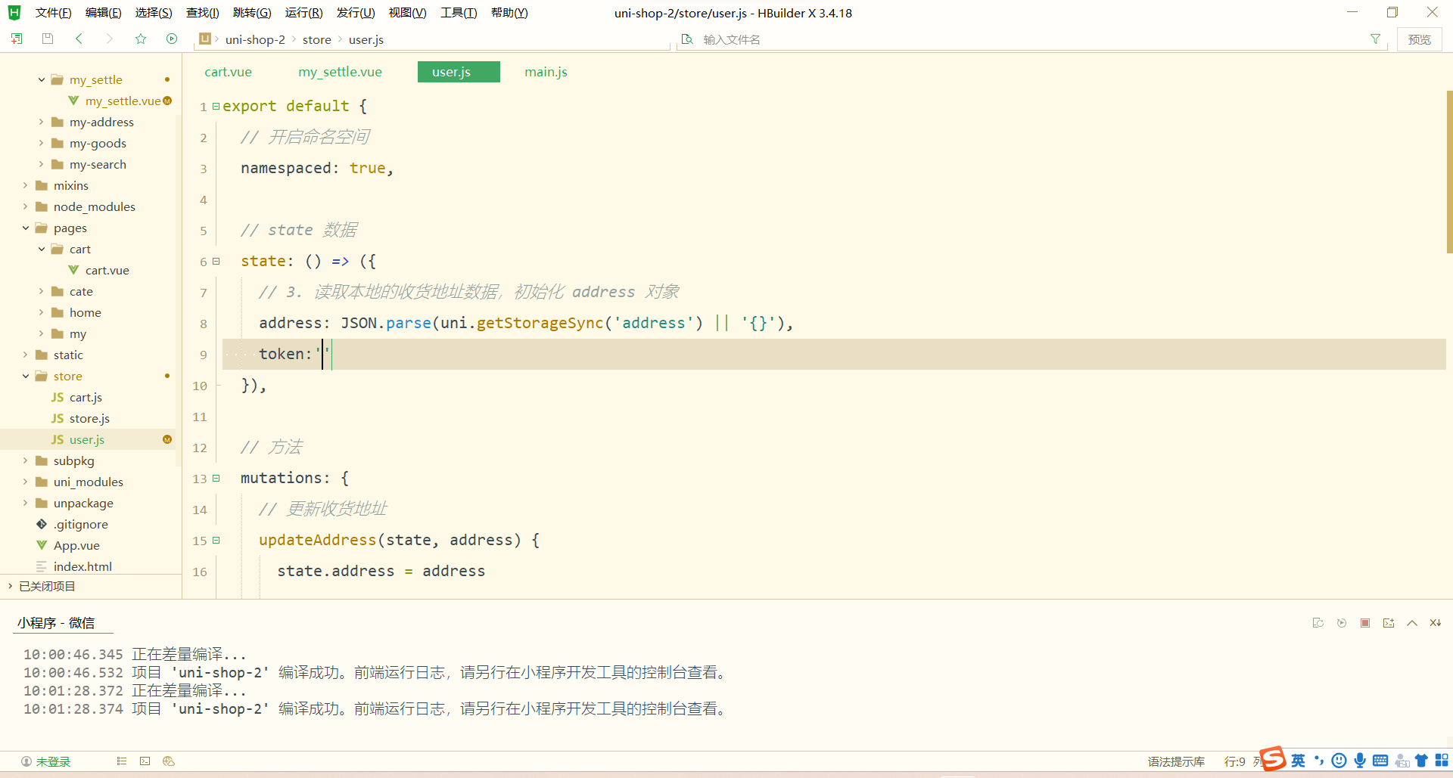Expand the mixins folder
The image size is (1453, 778).
coord(25,185)
